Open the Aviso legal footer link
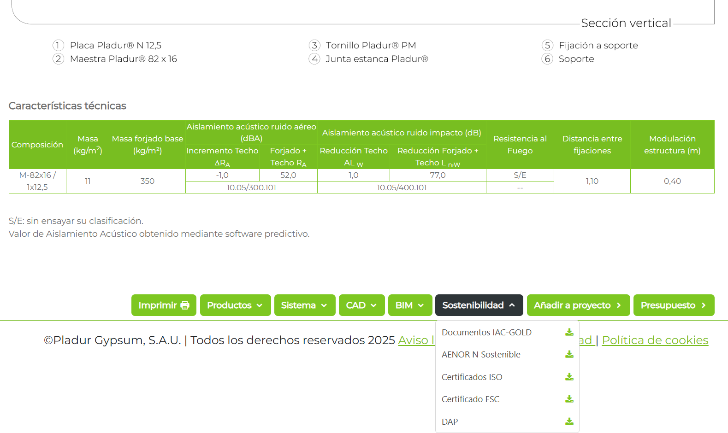The width and height of the screenshot is (728, 433). coord(416,340)
